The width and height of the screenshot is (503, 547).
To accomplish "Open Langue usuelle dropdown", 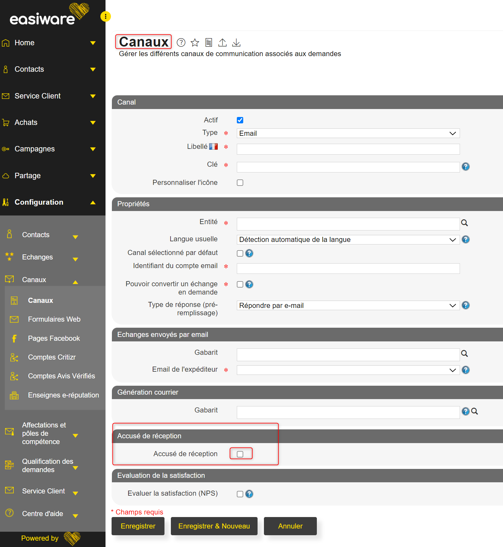I will tap(348, 240).
